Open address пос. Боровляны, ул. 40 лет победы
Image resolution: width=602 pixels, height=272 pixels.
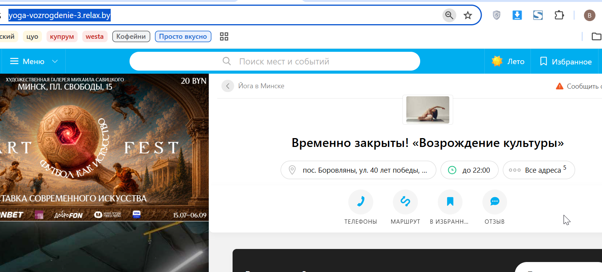pyautogui.click(x=358, y=170)
